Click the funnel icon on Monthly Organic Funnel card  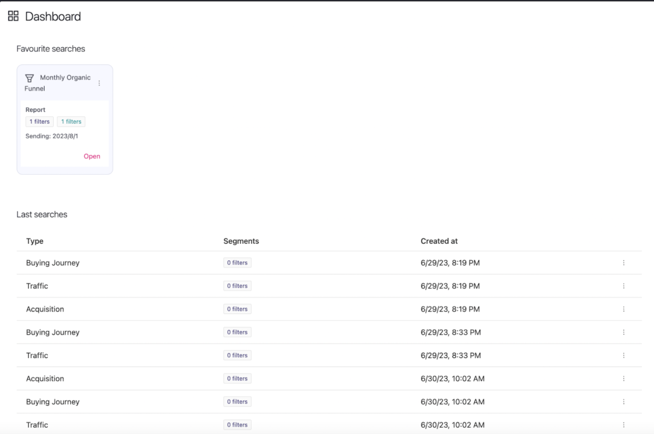coord(29,77)
